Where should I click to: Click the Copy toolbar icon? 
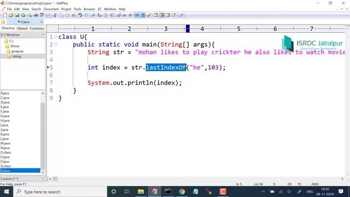pos(61,15)
